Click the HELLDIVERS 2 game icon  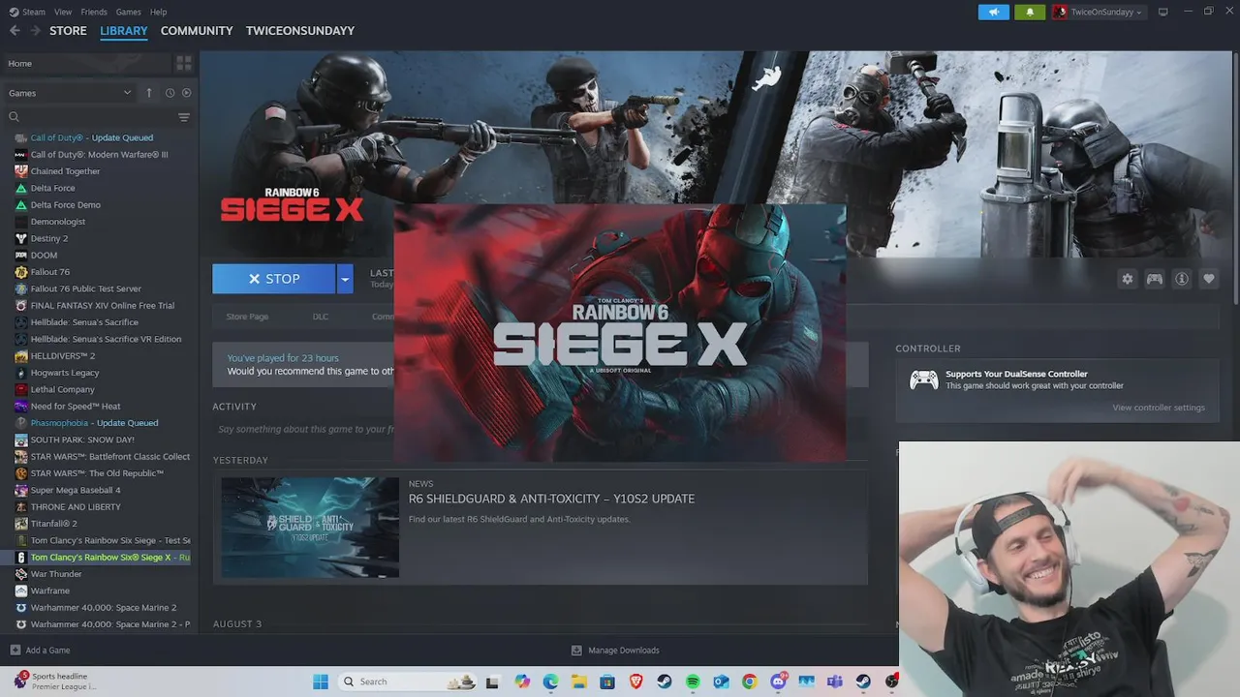pyautogui.click(x=21, y=356)
